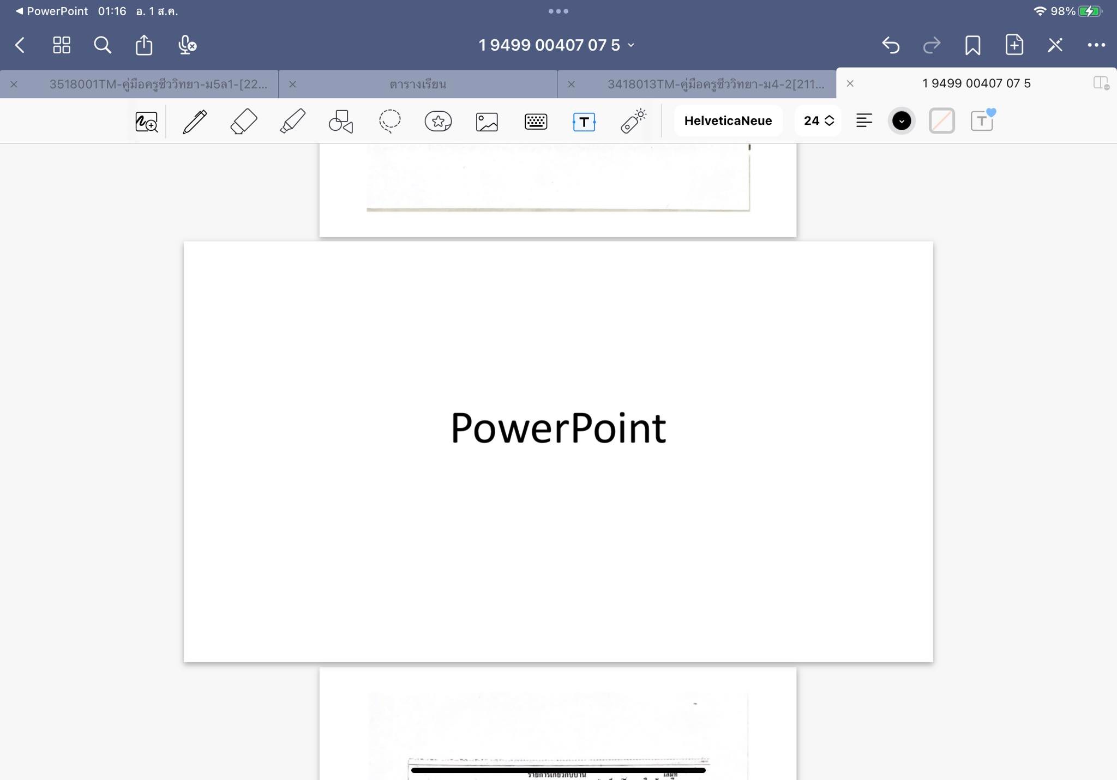Activate the Laser pointer tool
The height and width of the screenshot is (780, 1117).
click(633, 121)
